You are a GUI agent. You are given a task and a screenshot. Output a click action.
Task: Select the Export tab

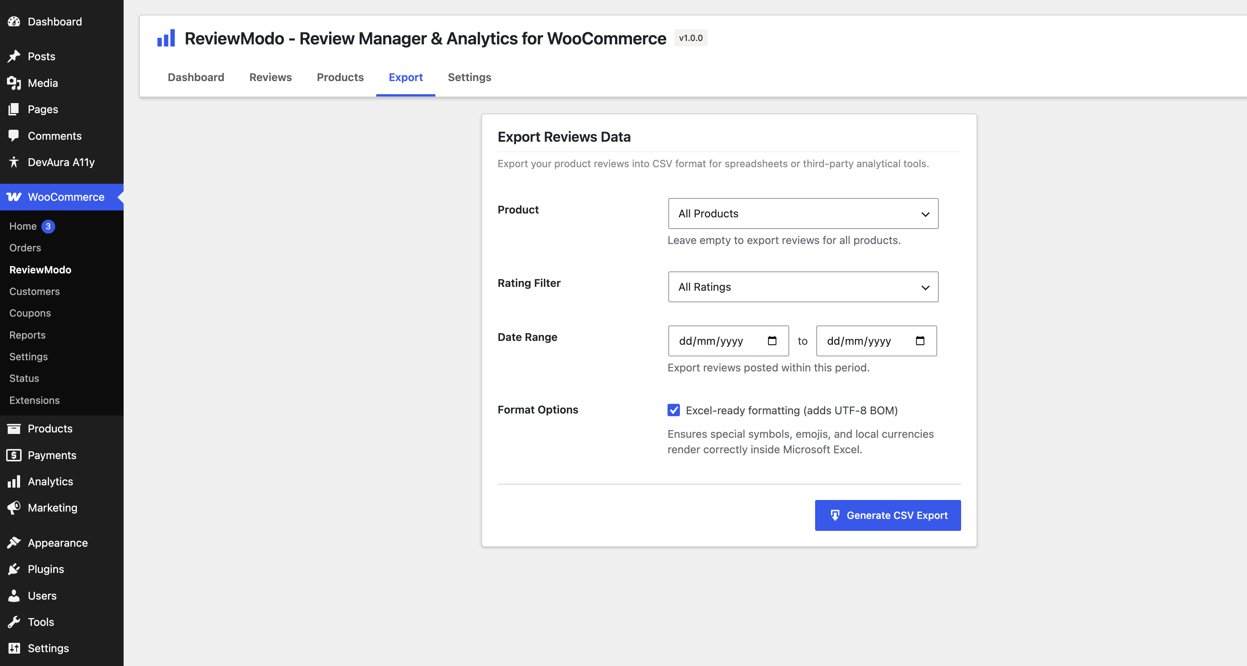click(406, 77)
